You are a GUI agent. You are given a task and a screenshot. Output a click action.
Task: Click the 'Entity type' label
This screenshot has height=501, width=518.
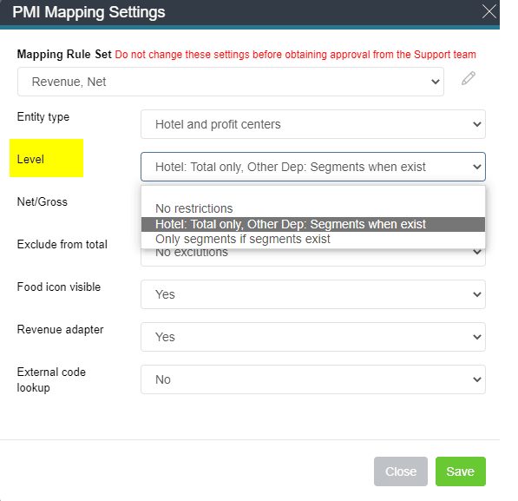coord(43,117)
